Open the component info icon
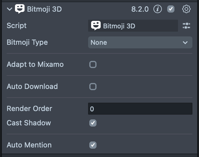199x157 pixels. coord(158,9)
